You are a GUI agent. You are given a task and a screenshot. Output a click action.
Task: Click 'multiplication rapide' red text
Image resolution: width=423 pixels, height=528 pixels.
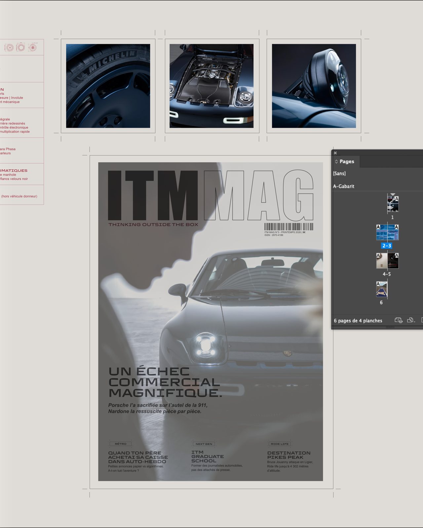click(x=15, y=132)
